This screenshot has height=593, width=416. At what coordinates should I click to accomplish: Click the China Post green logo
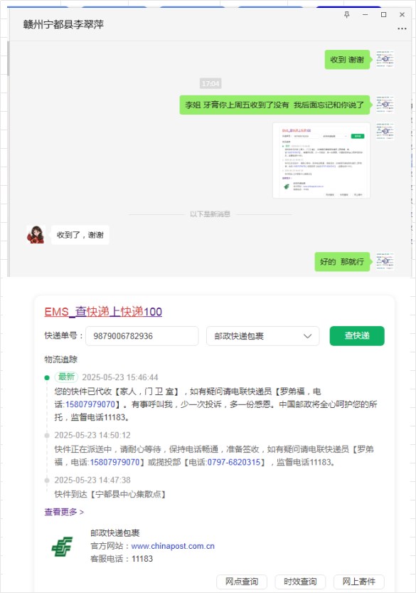[x=62, y=546]
